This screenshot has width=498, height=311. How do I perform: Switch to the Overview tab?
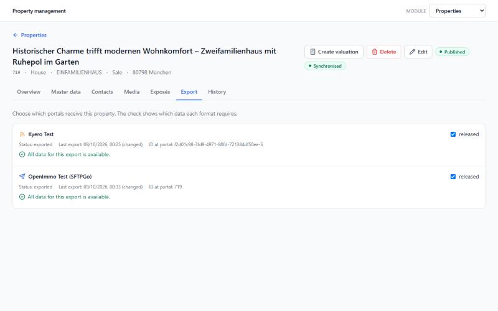[x=29, y=91]
